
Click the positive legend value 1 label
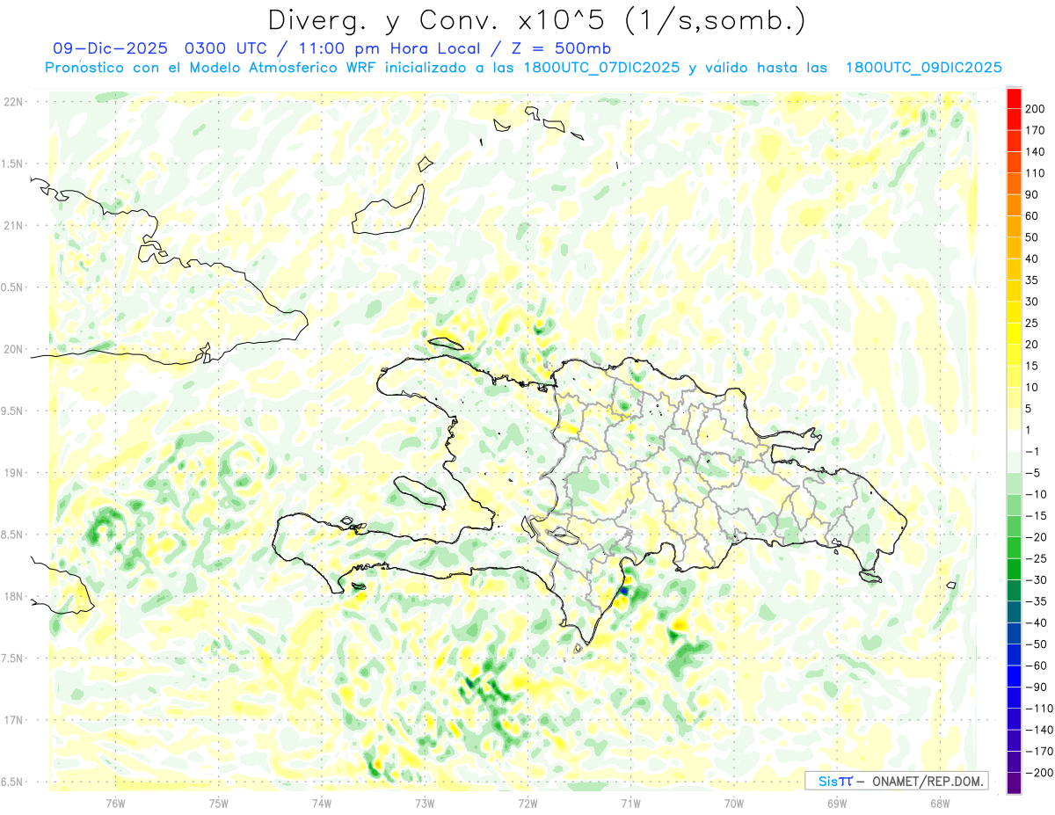1029,430
